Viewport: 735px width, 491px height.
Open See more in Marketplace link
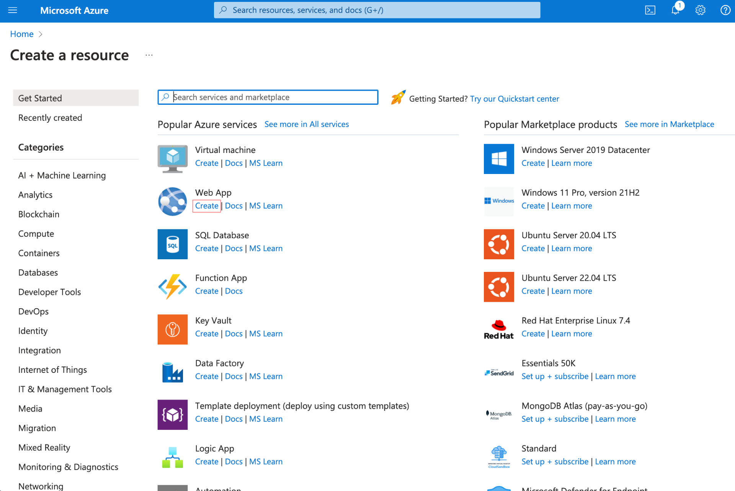click(669, 124)
